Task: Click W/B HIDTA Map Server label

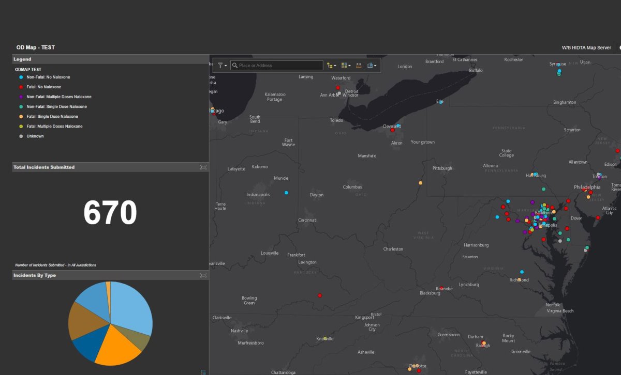Action: [586, 48]
